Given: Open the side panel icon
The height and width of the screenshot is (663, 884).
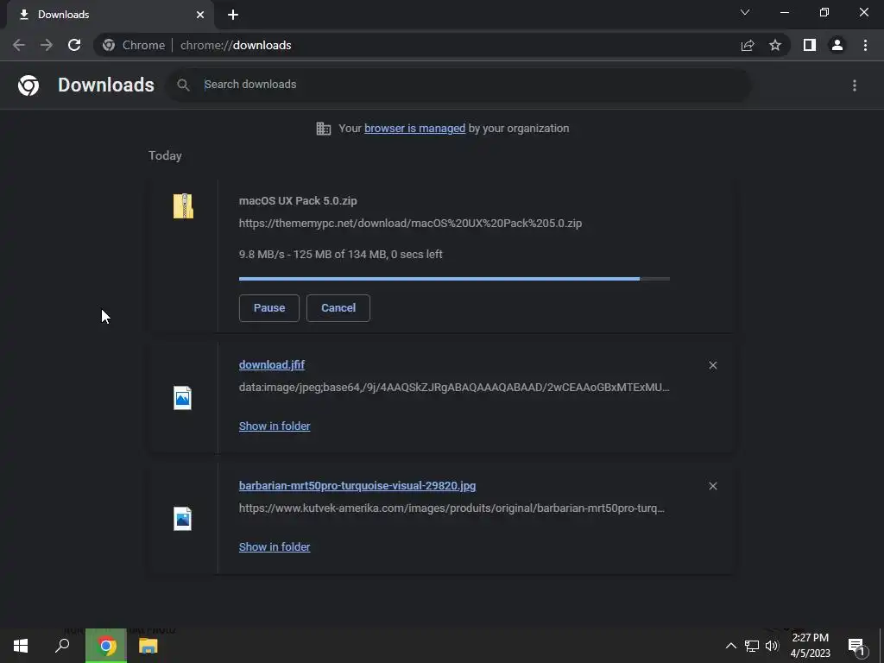Looking at the screenshot, I should [810, 45].
